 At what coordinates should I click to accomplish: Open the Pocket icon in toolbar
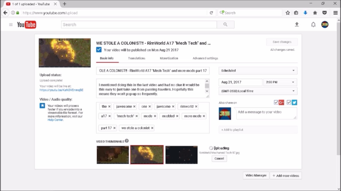click(x=324, y=13)
